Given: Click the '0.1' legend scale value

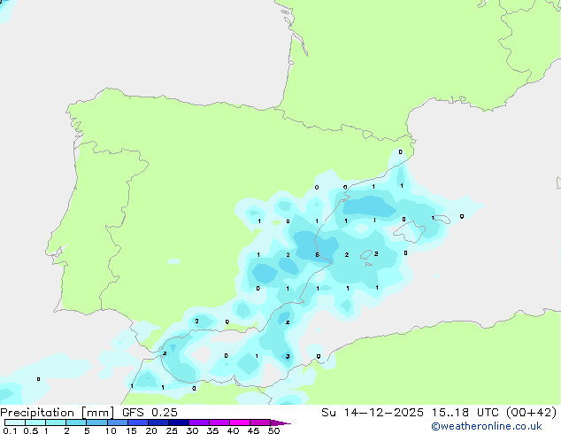Looking at the screenshot, I should (x=10, y=430).
